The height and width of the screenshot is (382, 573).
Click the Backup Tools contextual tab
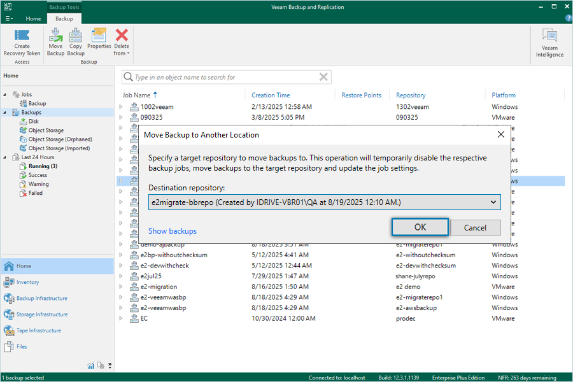pos(64,7)
